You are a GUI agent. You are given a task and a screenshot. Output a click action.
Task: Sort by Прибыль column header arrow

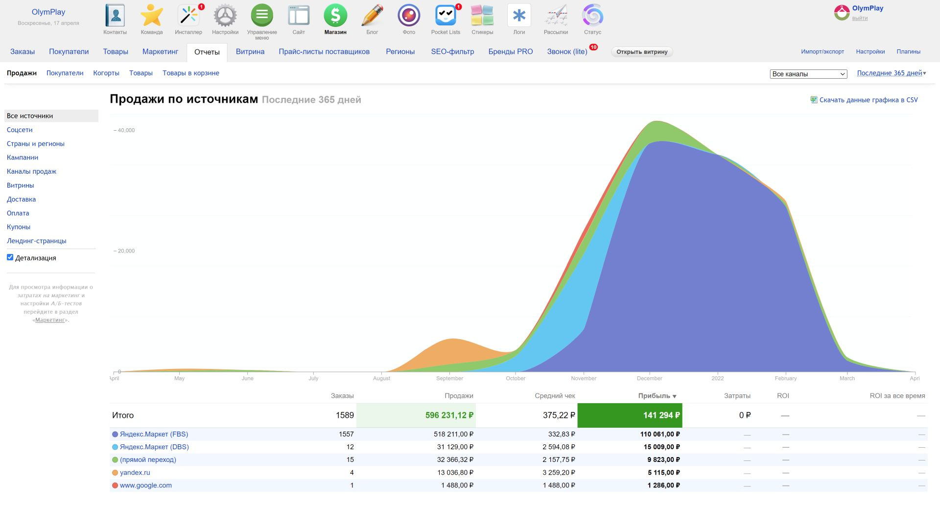(x=674, y=396)
